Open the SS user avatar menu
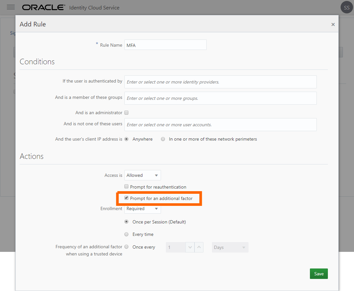 click(346, 7)
